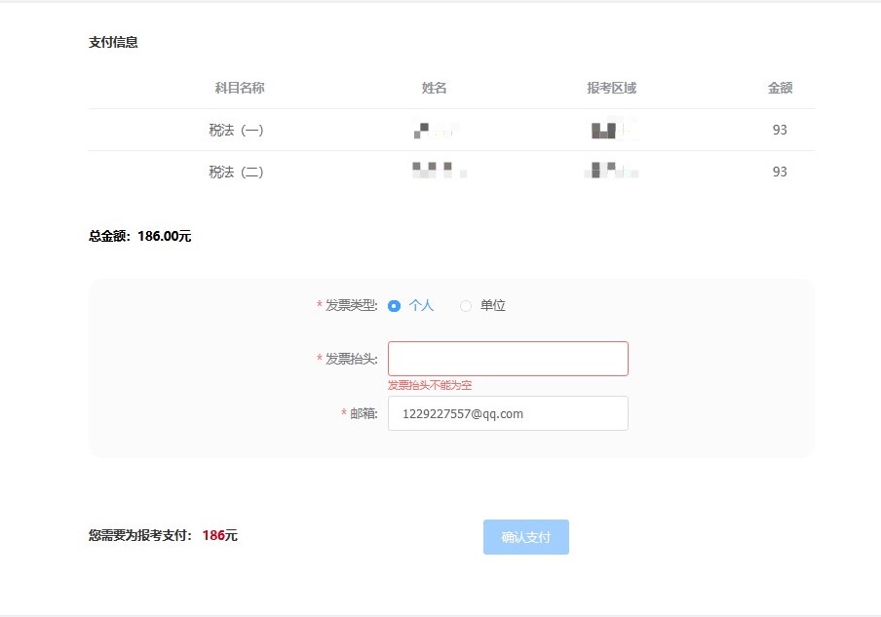Click the 发票类型 field label
Image resolution: width=881 pixels, height=617 pixels.
[351, 306]
